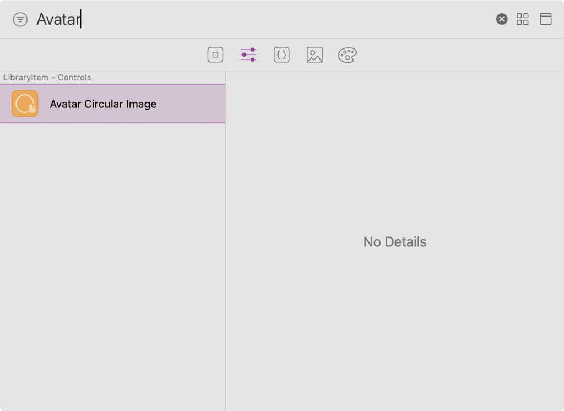Select the Modifiers library sliders tab

[248, 55]
